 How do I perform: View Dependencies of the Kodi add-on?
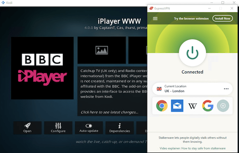point(119,128)
